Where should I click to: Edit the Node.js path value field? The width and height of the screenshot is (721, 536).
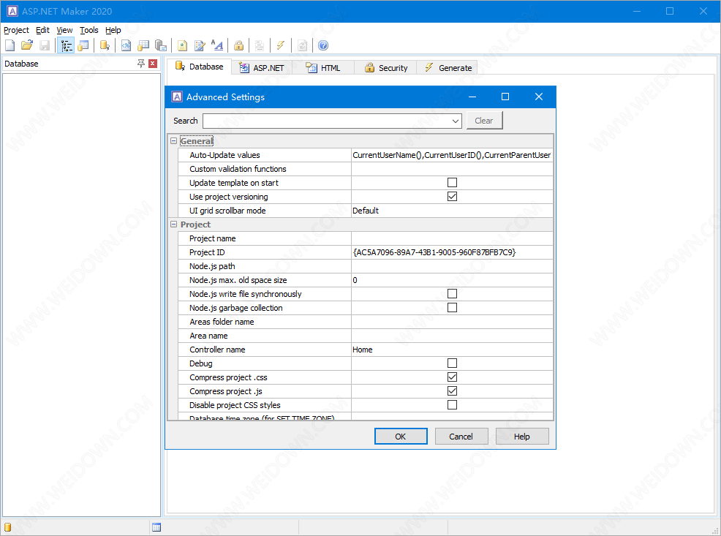click(x=452, y=266)
